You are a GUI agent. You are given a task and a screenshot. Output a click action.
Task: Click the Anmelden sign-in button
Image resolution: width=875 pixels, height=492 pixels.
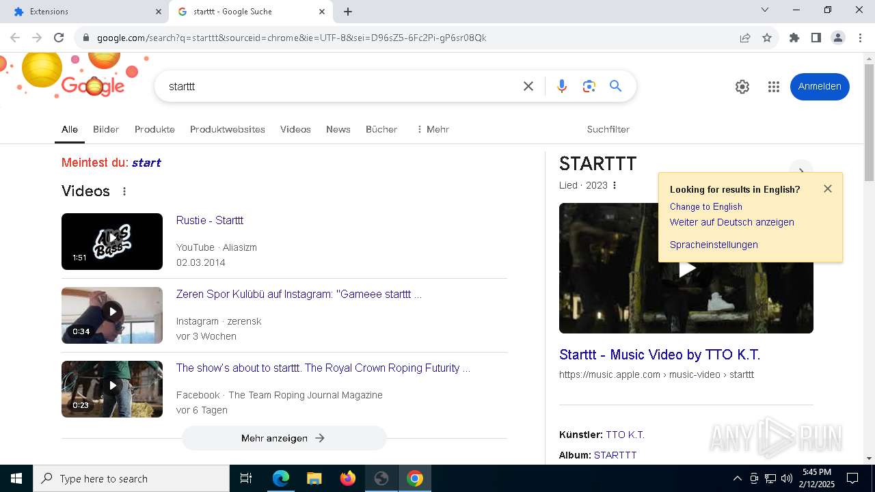[820, 87]
